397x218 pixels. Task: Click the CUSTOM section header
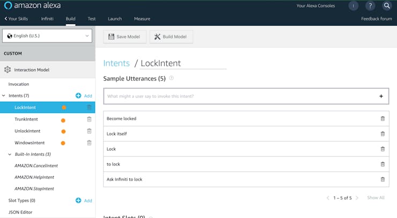[48, 54]
